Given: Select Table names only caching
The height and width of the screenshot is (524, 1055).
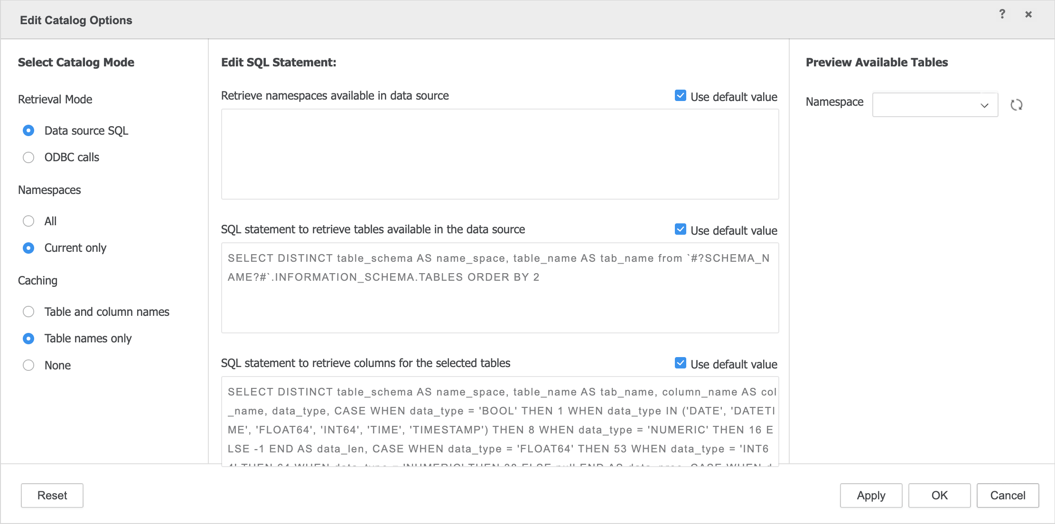Looking at the screenshot, I should click(28, 339).
